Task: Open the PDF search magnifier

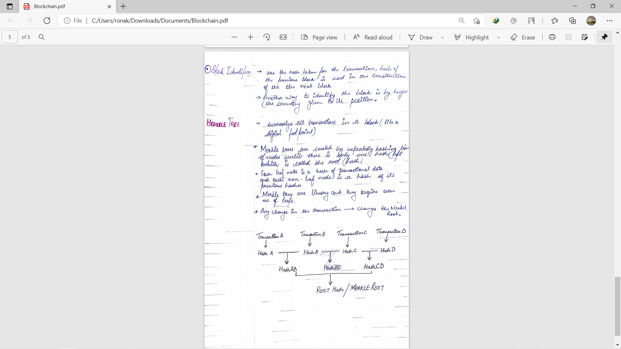Action: [x=41, y=37]
